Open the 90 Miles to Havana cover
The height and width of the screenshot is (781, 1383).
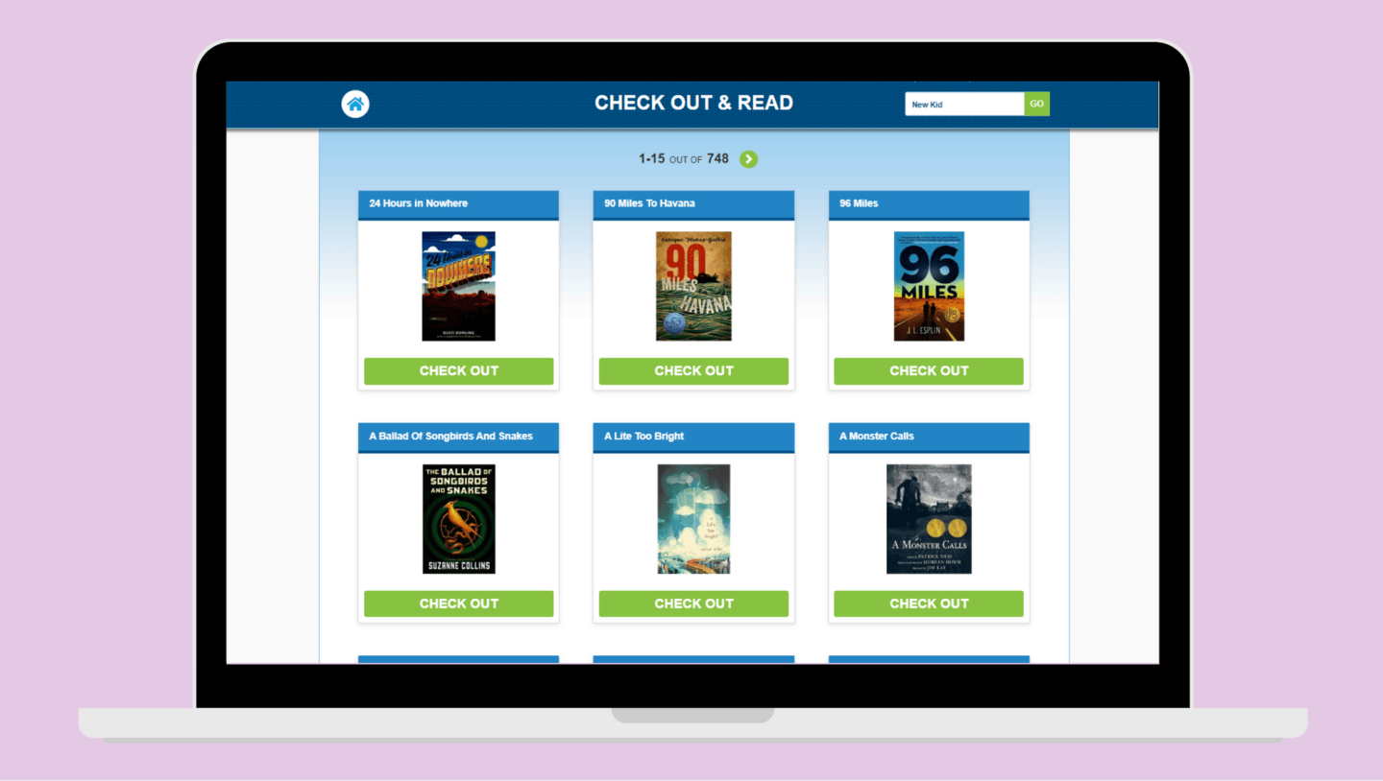(693, 286)
